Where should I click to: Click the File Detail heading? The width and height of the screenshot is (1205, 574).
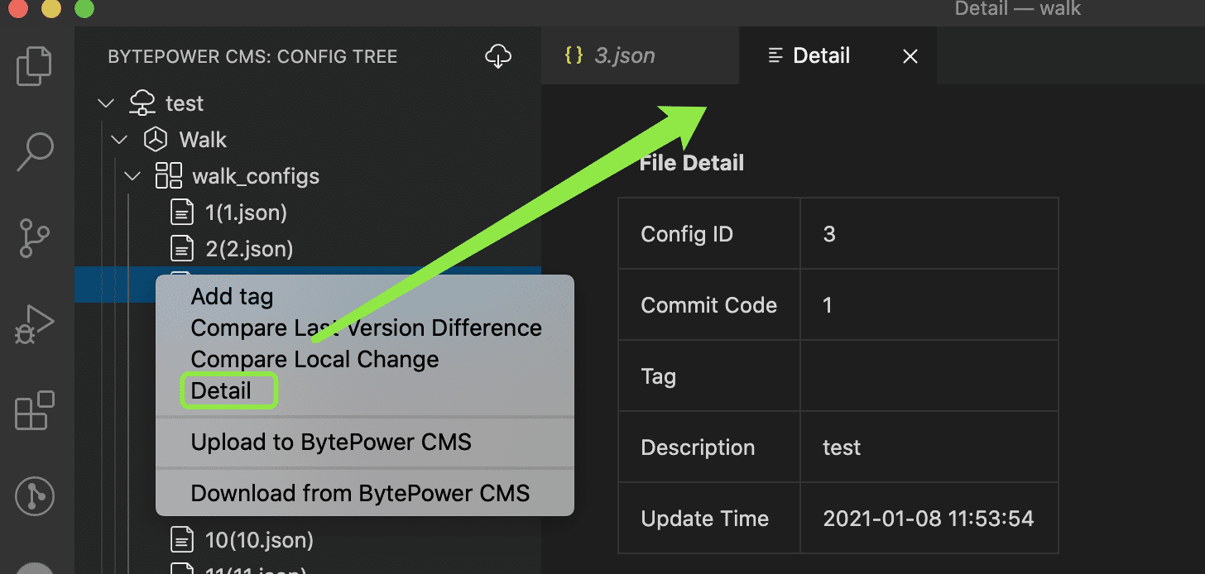(692, 163)
